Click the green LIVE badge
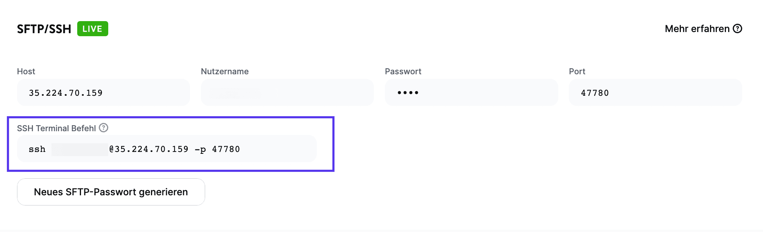763x233 pixels. tap(93, 29)
